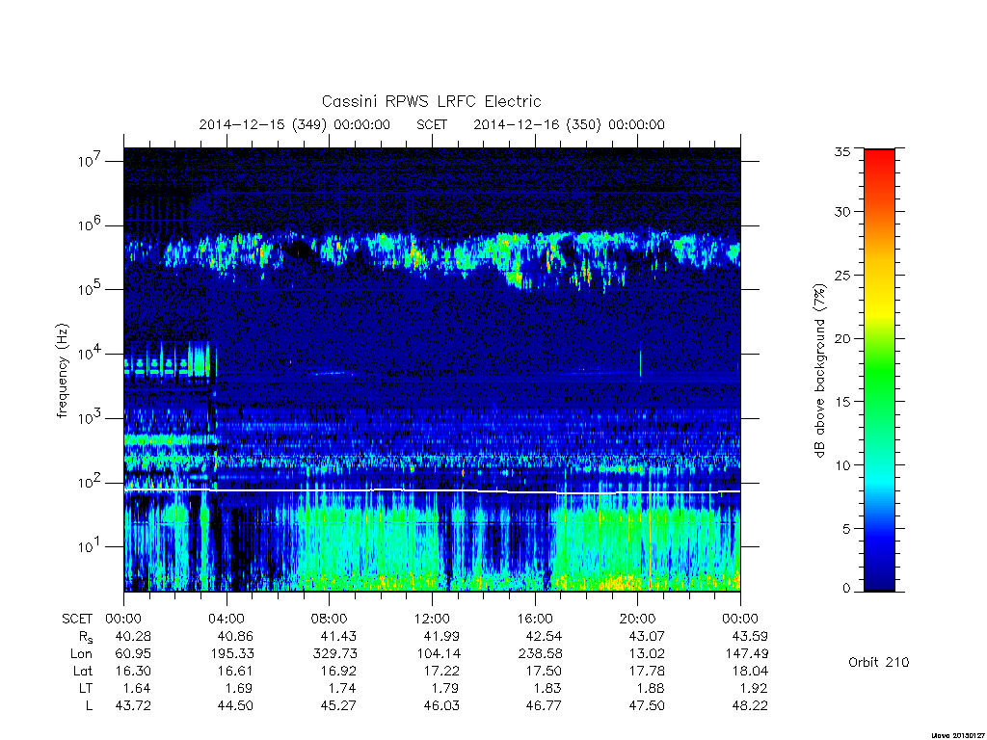The image size is (987, 740).
Task: Click the time axis label 04:00
Action: pos(227,619)
